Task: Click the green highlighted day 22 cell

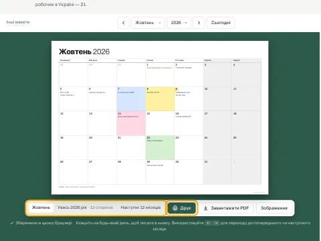Action: click(160, 147)
